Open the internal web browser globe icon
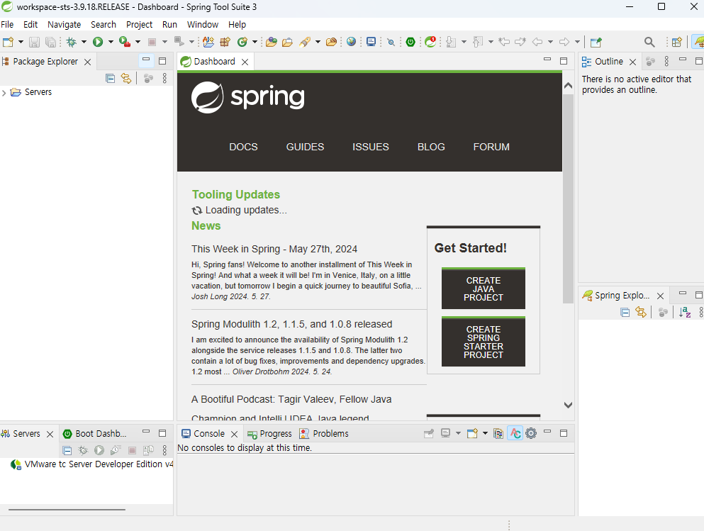 point(351,42)
